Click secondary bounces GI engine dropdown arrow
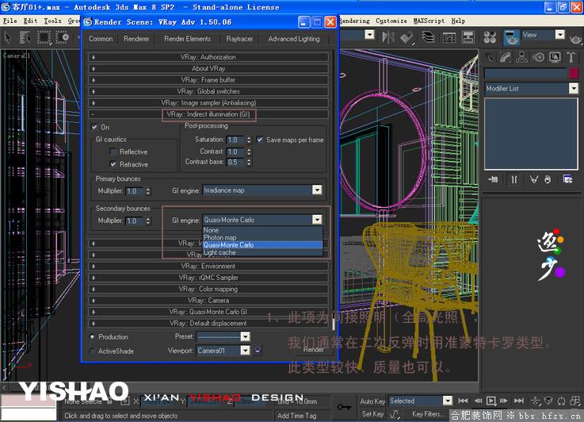Image resolution: width=584 pixels, height=422 pixels. (x=317, y=220)
